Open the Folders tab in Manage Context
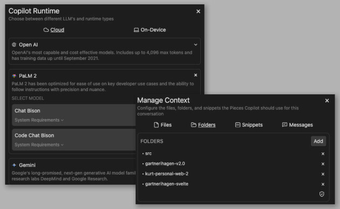 (x=203, y=125)
